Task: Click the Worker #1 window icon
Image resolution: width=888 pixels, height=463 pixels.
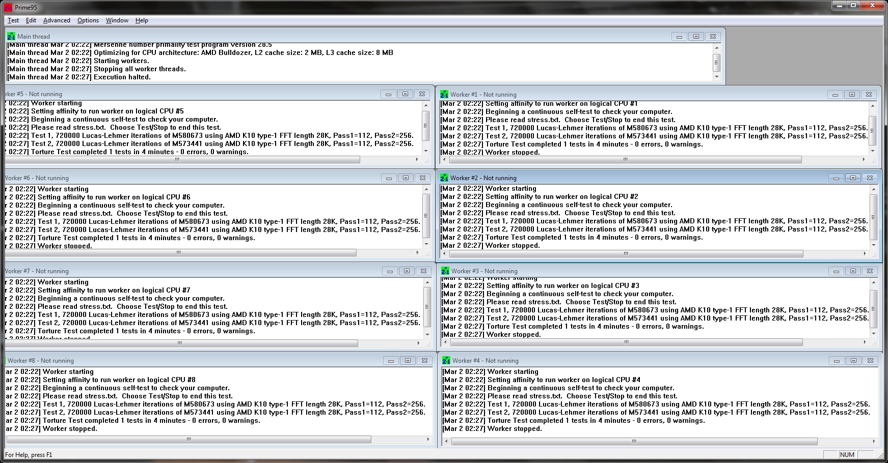Action: pyautogui.click(x=444, y=94)
